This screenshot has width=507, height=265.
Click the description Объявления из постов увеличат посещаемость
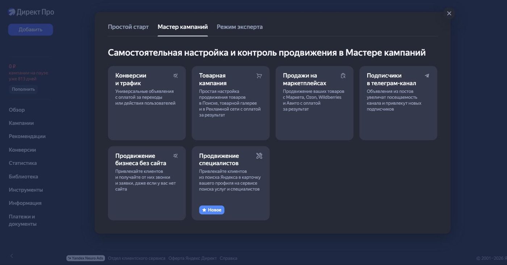[394, 100]
